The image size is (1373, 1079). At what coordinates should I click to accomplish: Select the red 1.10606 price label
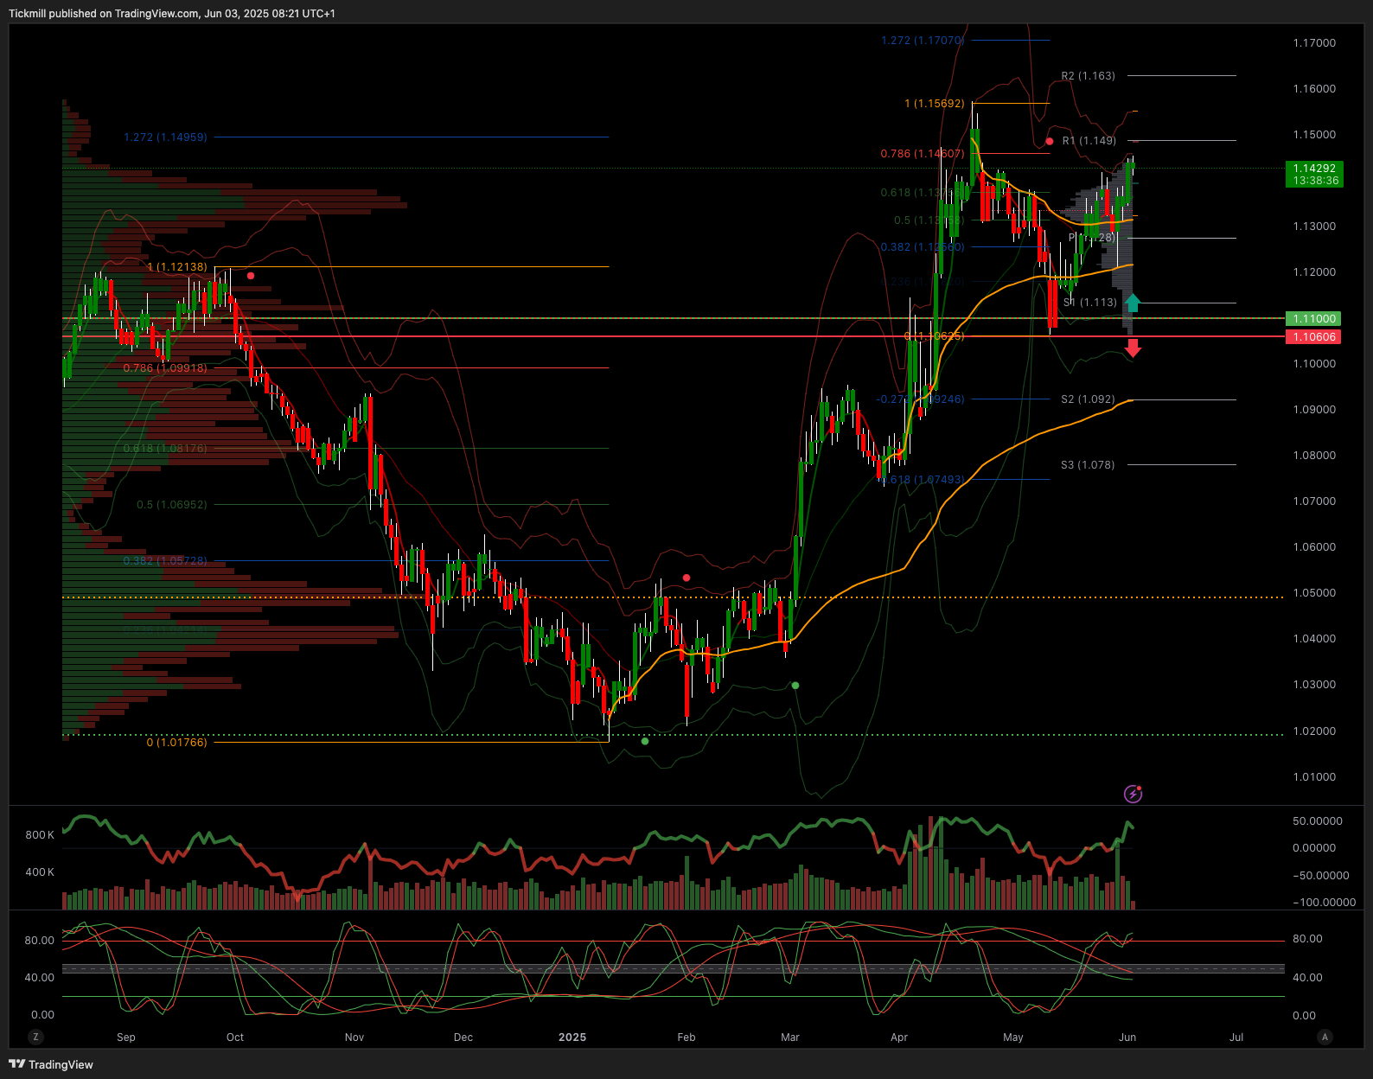1313,336
